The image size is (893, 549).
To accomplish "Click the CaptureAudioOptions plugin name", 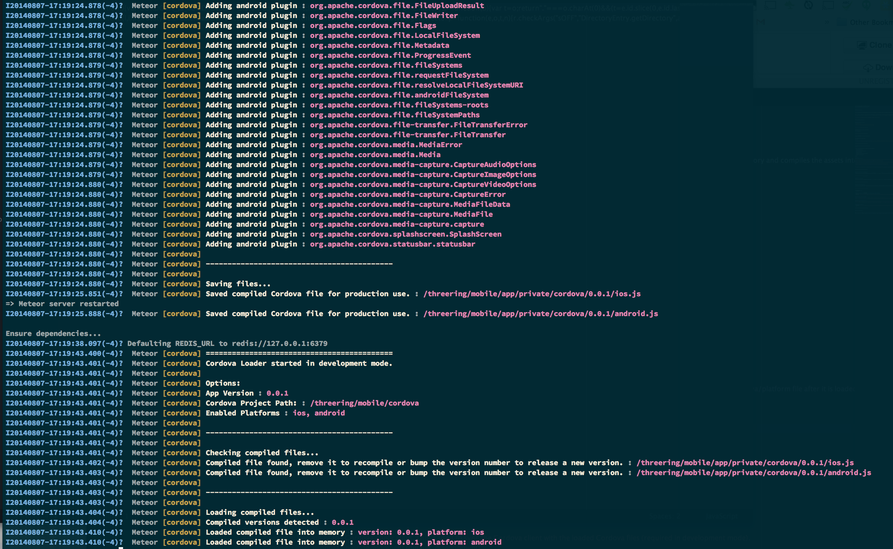I will (423, 165).
